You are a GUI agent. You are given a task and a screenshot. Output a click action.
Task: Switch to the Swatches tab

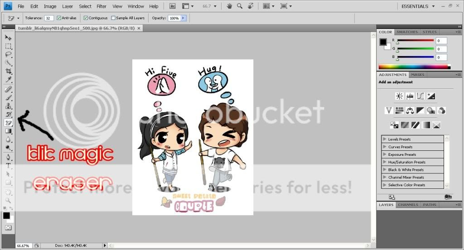407,32
